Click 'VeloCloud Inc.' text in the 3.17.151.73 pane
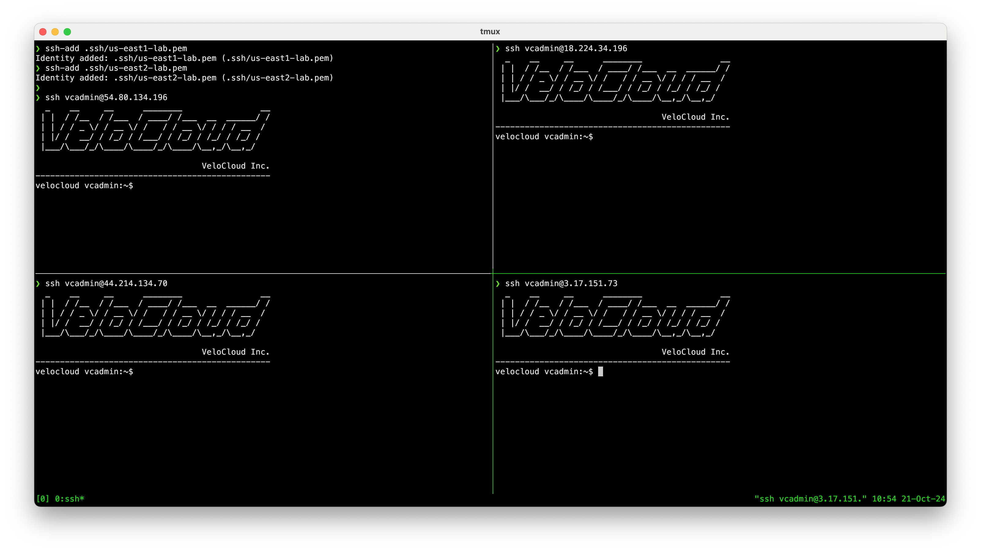Image resolution: width=981 pixels, height=552 pixels. (x=695, y=352)
